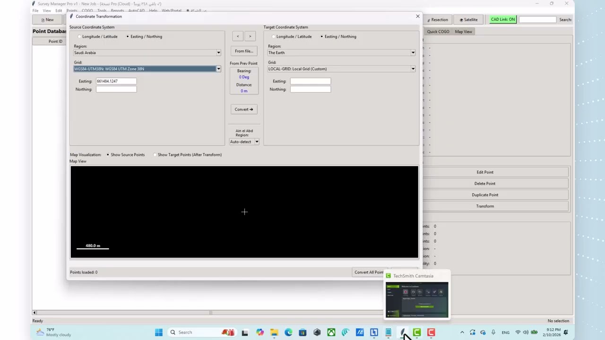Viewport: 605px width, 340px height.
Task: Open the File menu in Survey Manager
Action: click(35, 10)
